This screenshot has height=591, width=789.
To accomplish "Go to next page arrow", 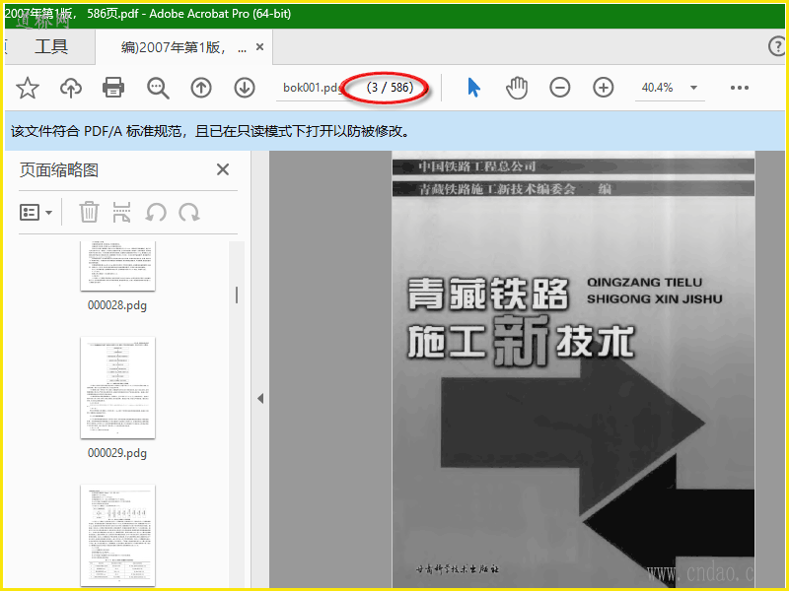I will tap(245, 88).
